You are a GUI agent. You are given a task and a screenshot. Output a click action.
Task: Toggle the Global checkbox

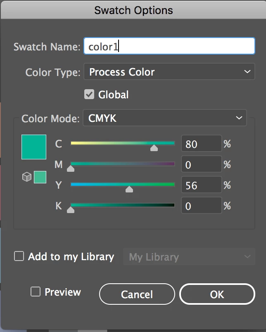tap(89, 95)
